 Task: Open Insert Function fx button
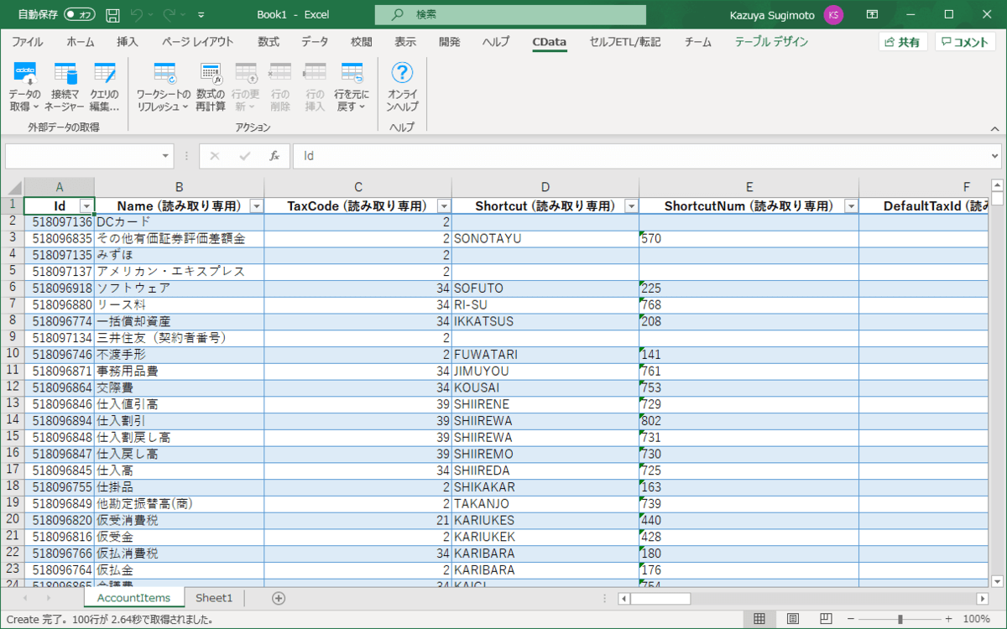[274, 156]
